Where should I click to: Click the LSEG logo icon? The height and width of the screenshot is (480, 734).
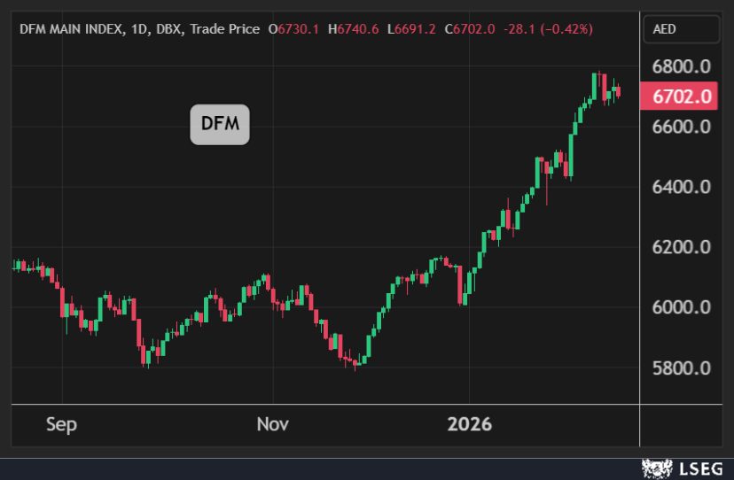654,468
